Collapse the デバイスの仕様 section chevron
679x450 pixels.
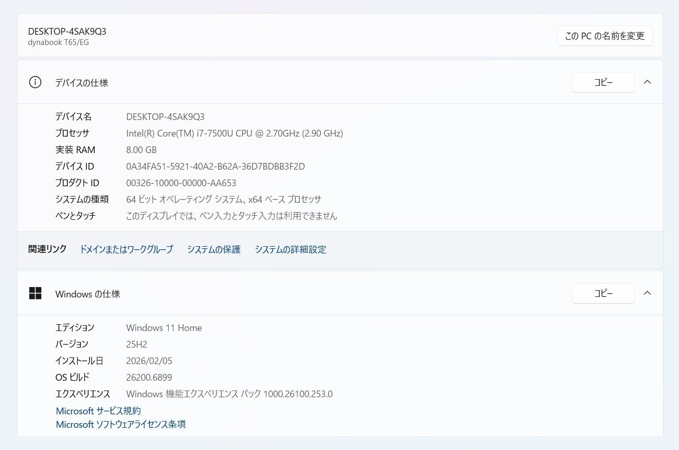(x=647, y=82)
